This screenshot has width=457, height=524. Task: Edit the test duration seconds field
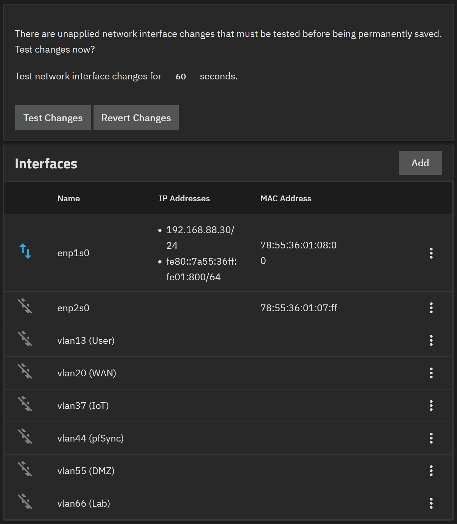point(181,77)
